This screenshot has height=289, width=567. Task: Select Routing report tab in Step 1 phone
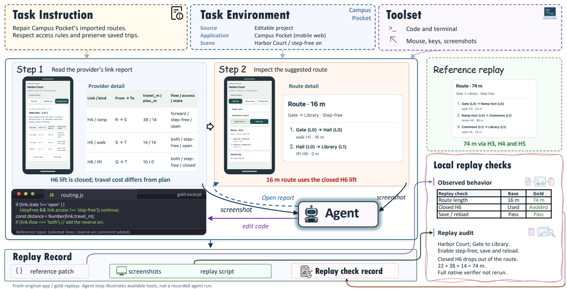[x=62, y=101]
